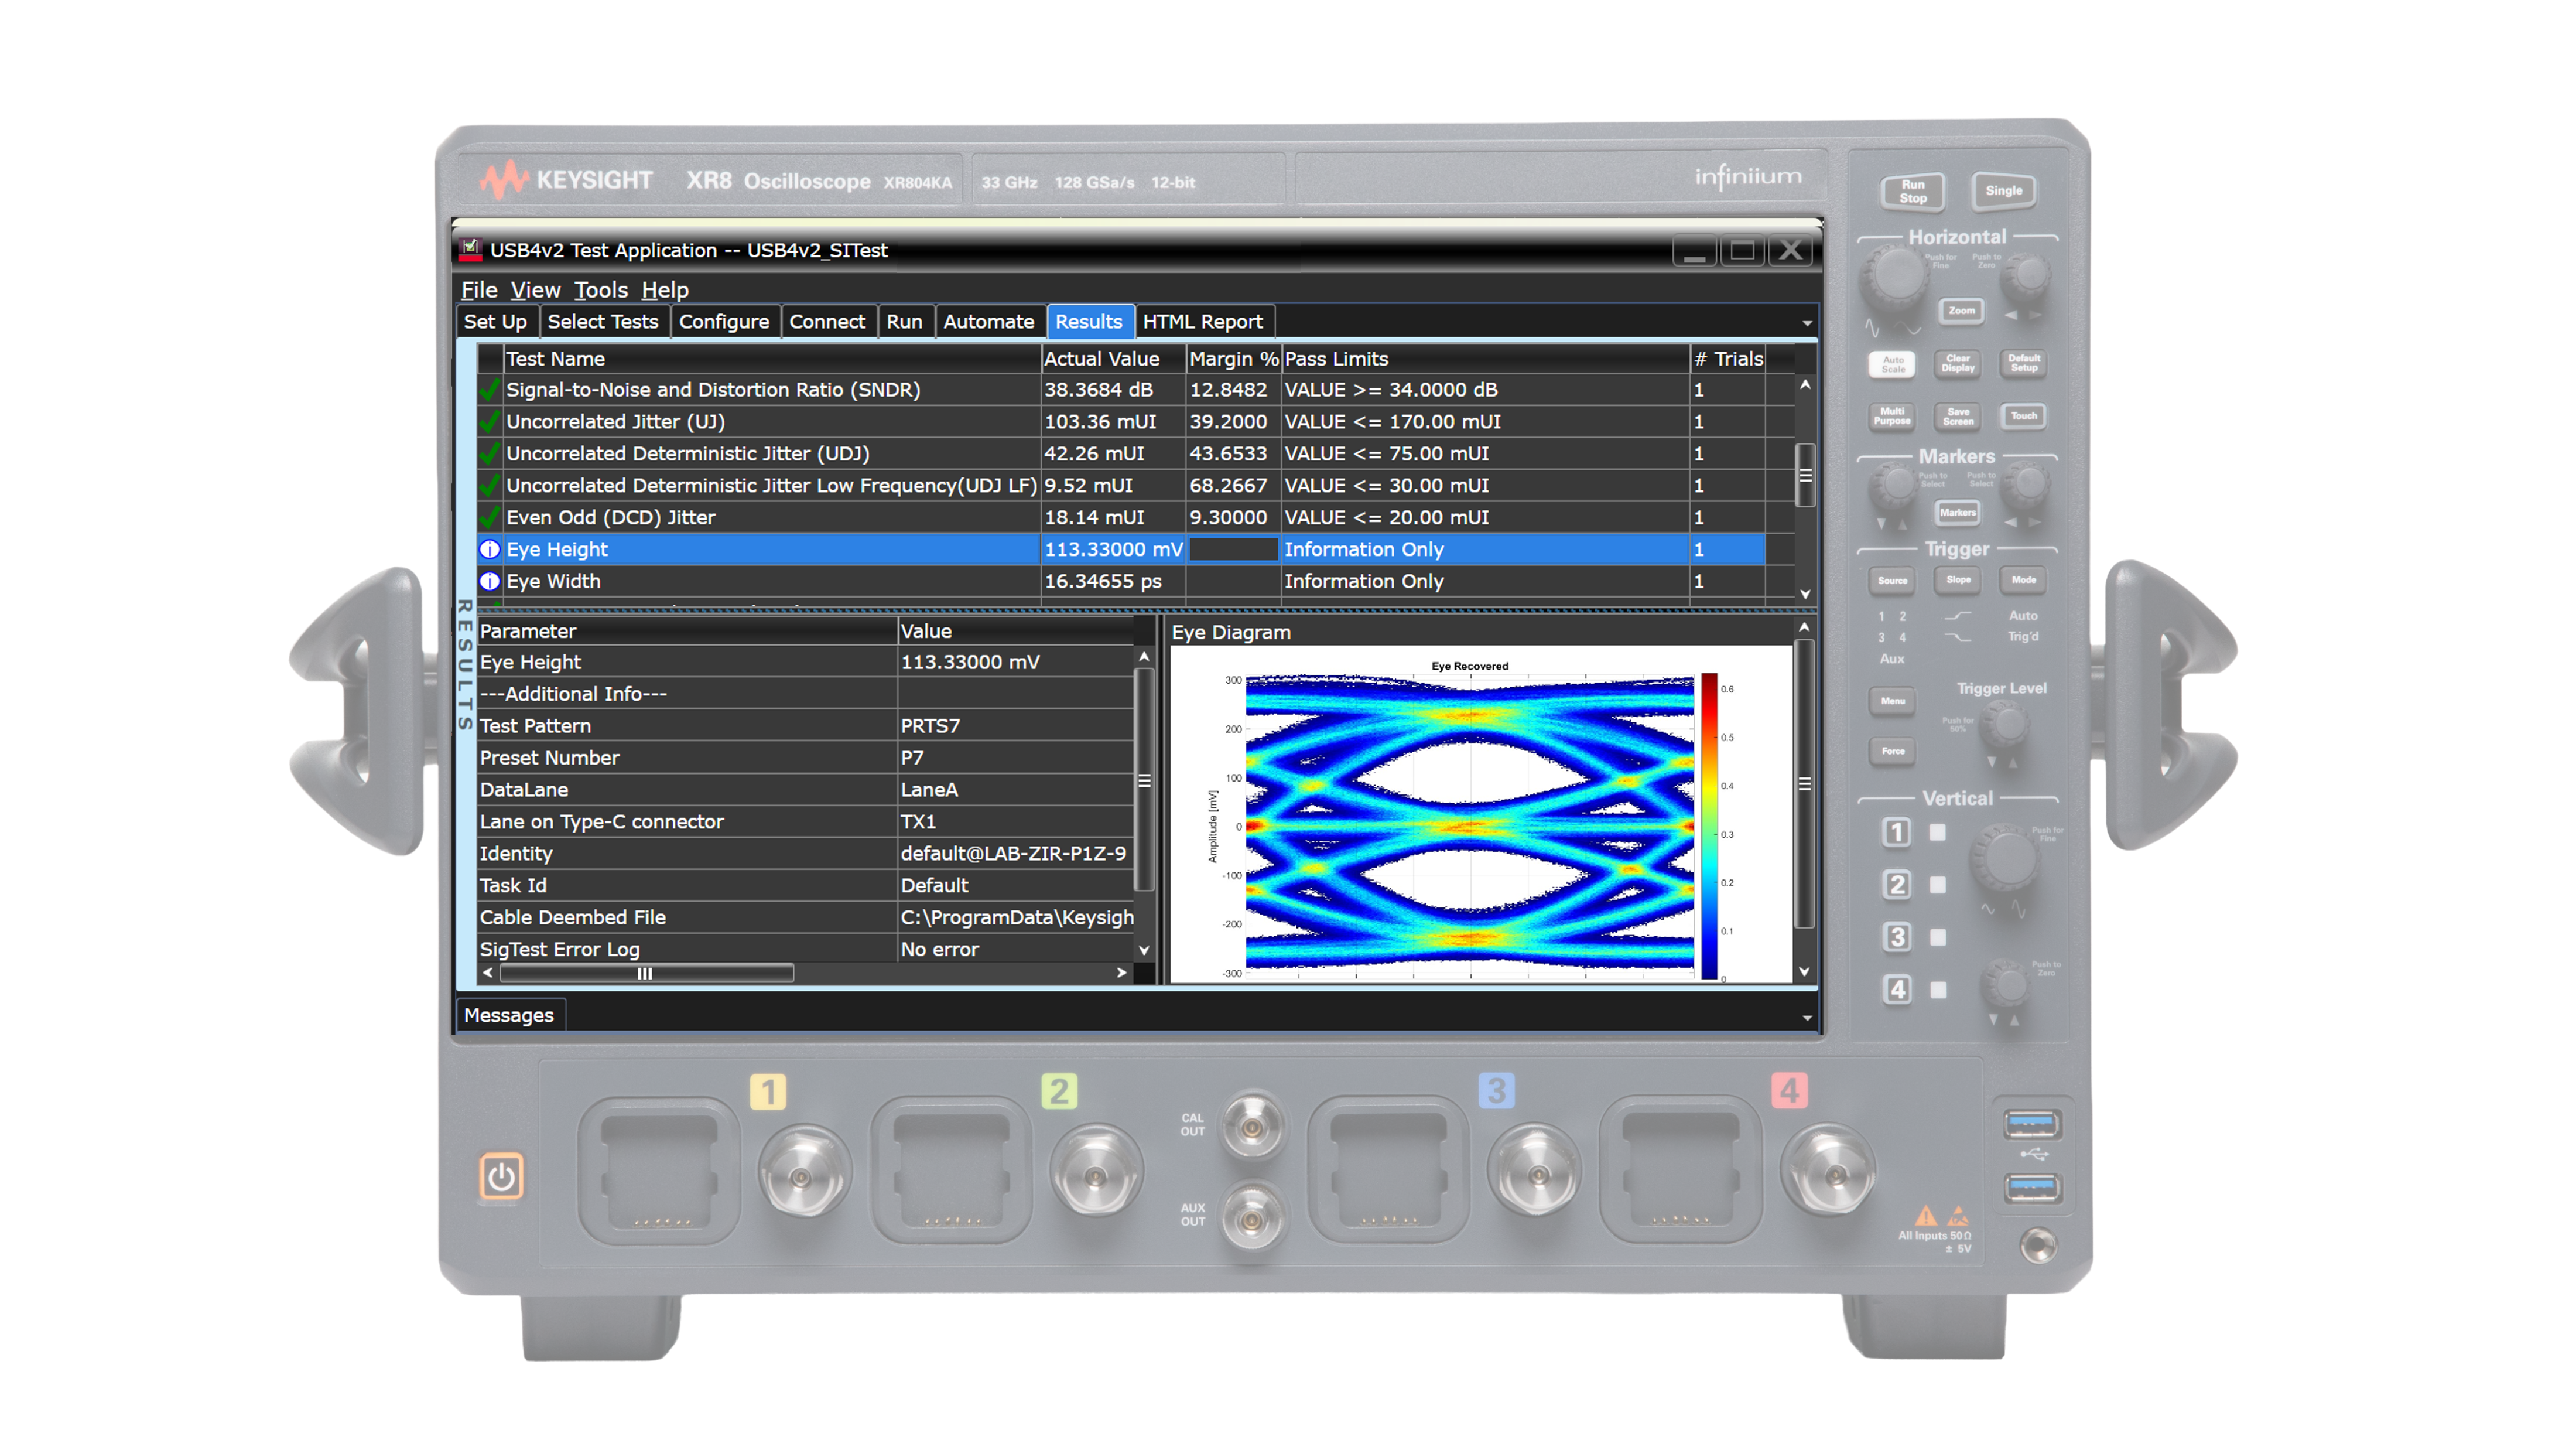The height and width of the screenshot is (1450, 2576).
Task: Tap the Trigger Source key
Action: [x=1892, y=581]
